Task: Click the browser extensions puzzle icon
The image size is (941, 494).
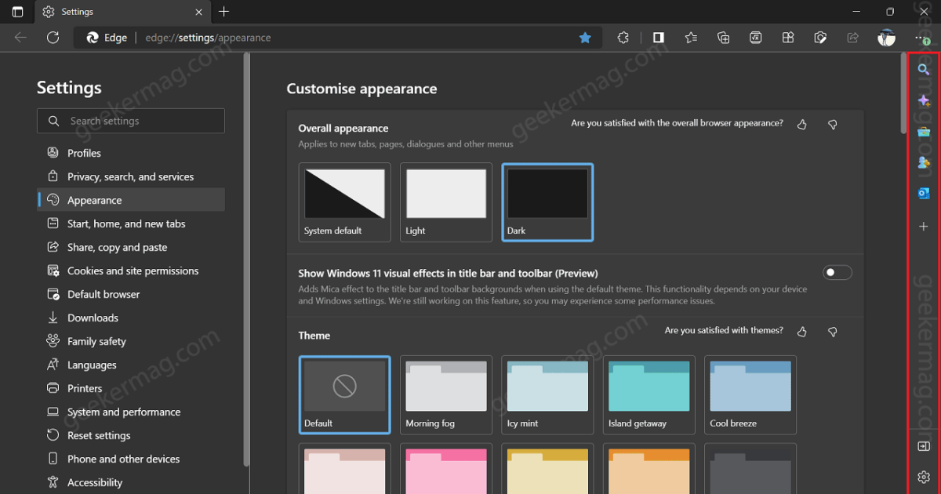Action: (x=622, y=37)
